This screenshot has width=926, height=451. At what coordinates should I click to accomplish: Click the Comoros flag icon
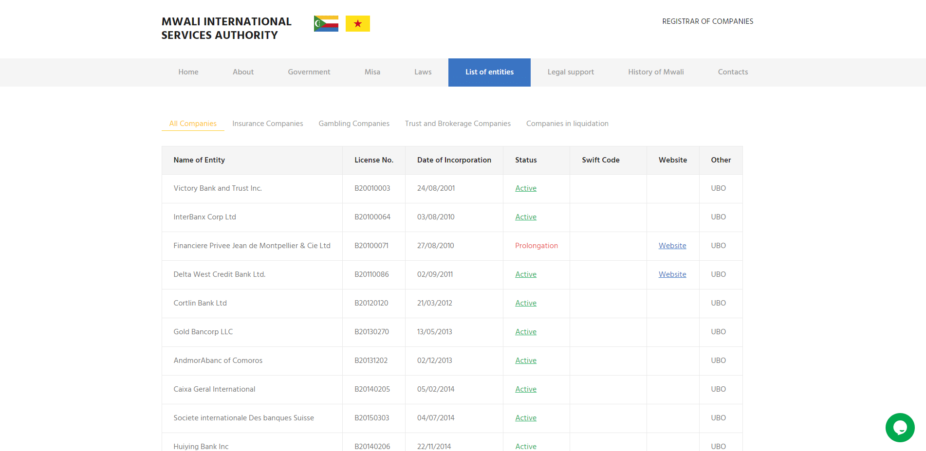point(326,23)
